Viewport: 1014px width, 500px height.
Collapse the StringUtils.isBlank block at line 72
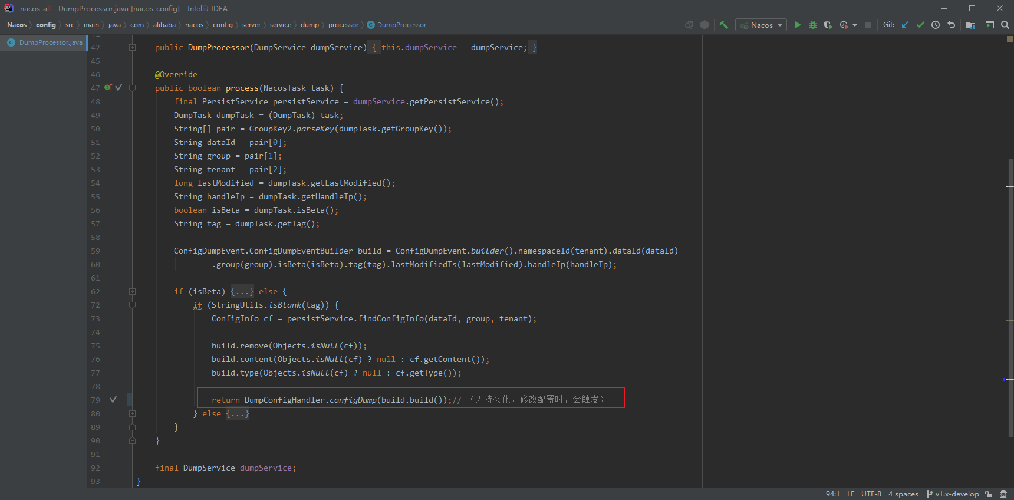coord(132,305)
